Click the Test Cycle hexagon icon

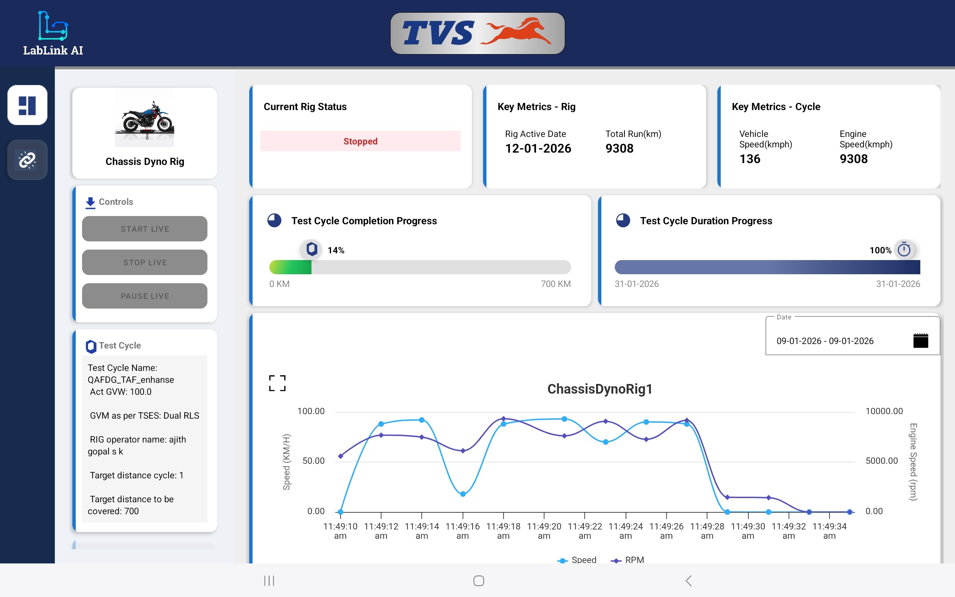click(91, 346)
